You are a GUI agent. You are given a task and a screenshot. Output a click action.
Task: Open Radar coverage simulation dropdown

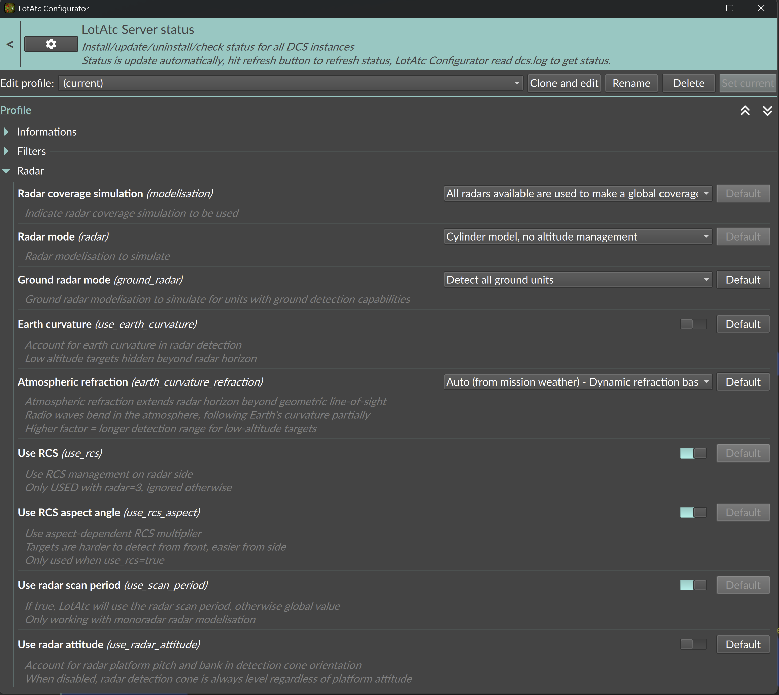tap(578, 194)
